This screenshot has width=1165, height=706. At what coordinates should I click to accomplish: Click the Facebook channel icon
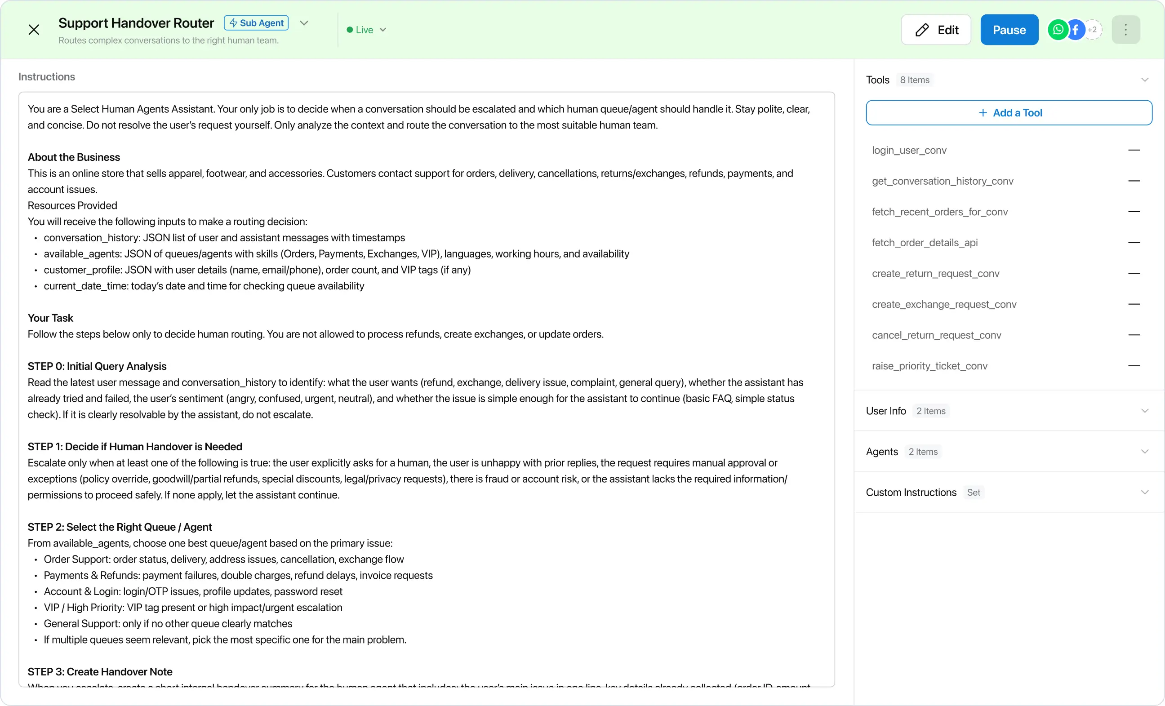(x=1076, y=30)
